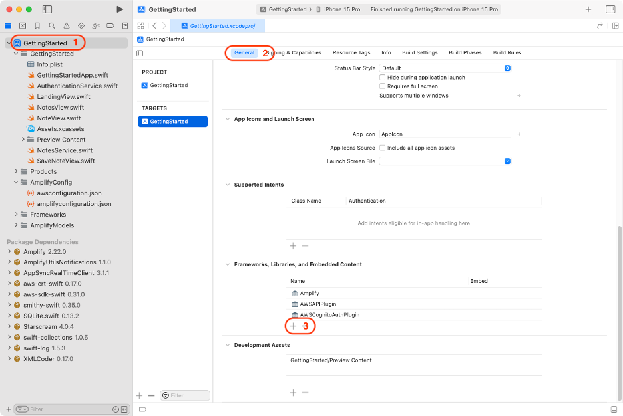Image resolution: width=623 pixels, height=416 pixels.
Task: Open the Test navigator diamond icon
Action: click(x=81, y=26)
